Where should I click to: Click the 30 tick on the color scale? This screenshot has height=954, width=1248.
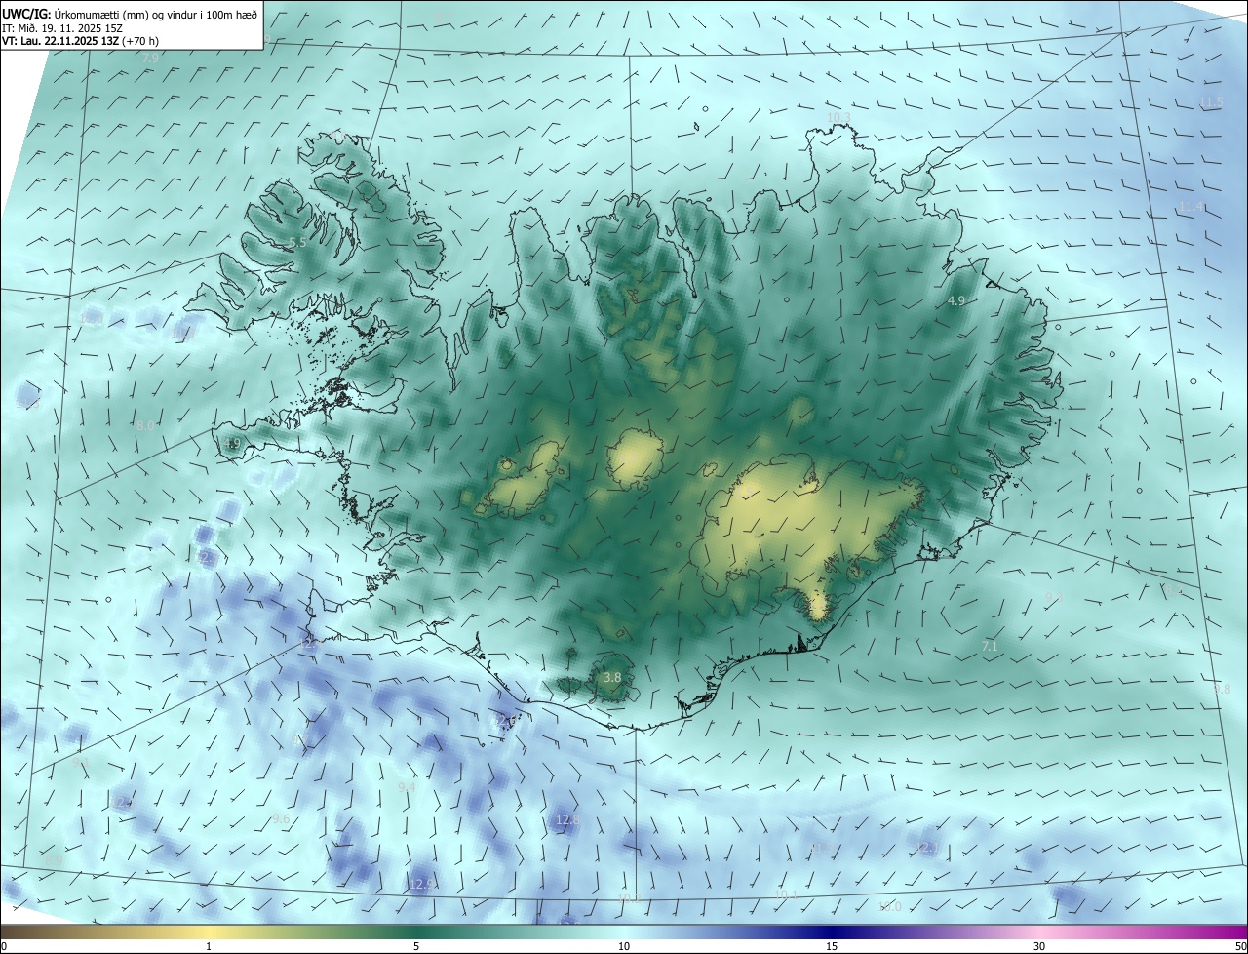coord(1039,947)
